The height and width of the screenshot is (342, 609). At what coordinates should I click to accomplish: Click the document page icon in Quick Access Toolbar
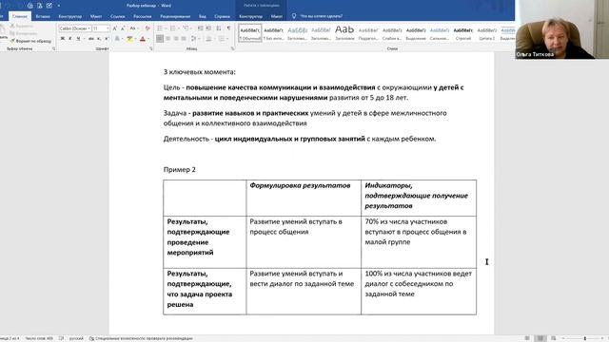click(40, 6)
